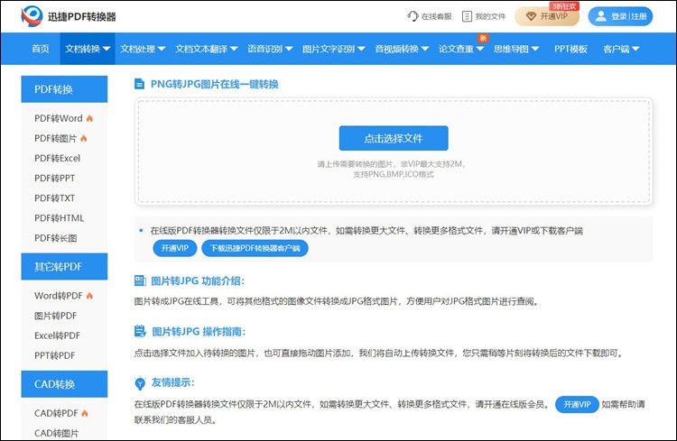Click 下载迅捷PDF转换器客户端 button

click(255, 248)
